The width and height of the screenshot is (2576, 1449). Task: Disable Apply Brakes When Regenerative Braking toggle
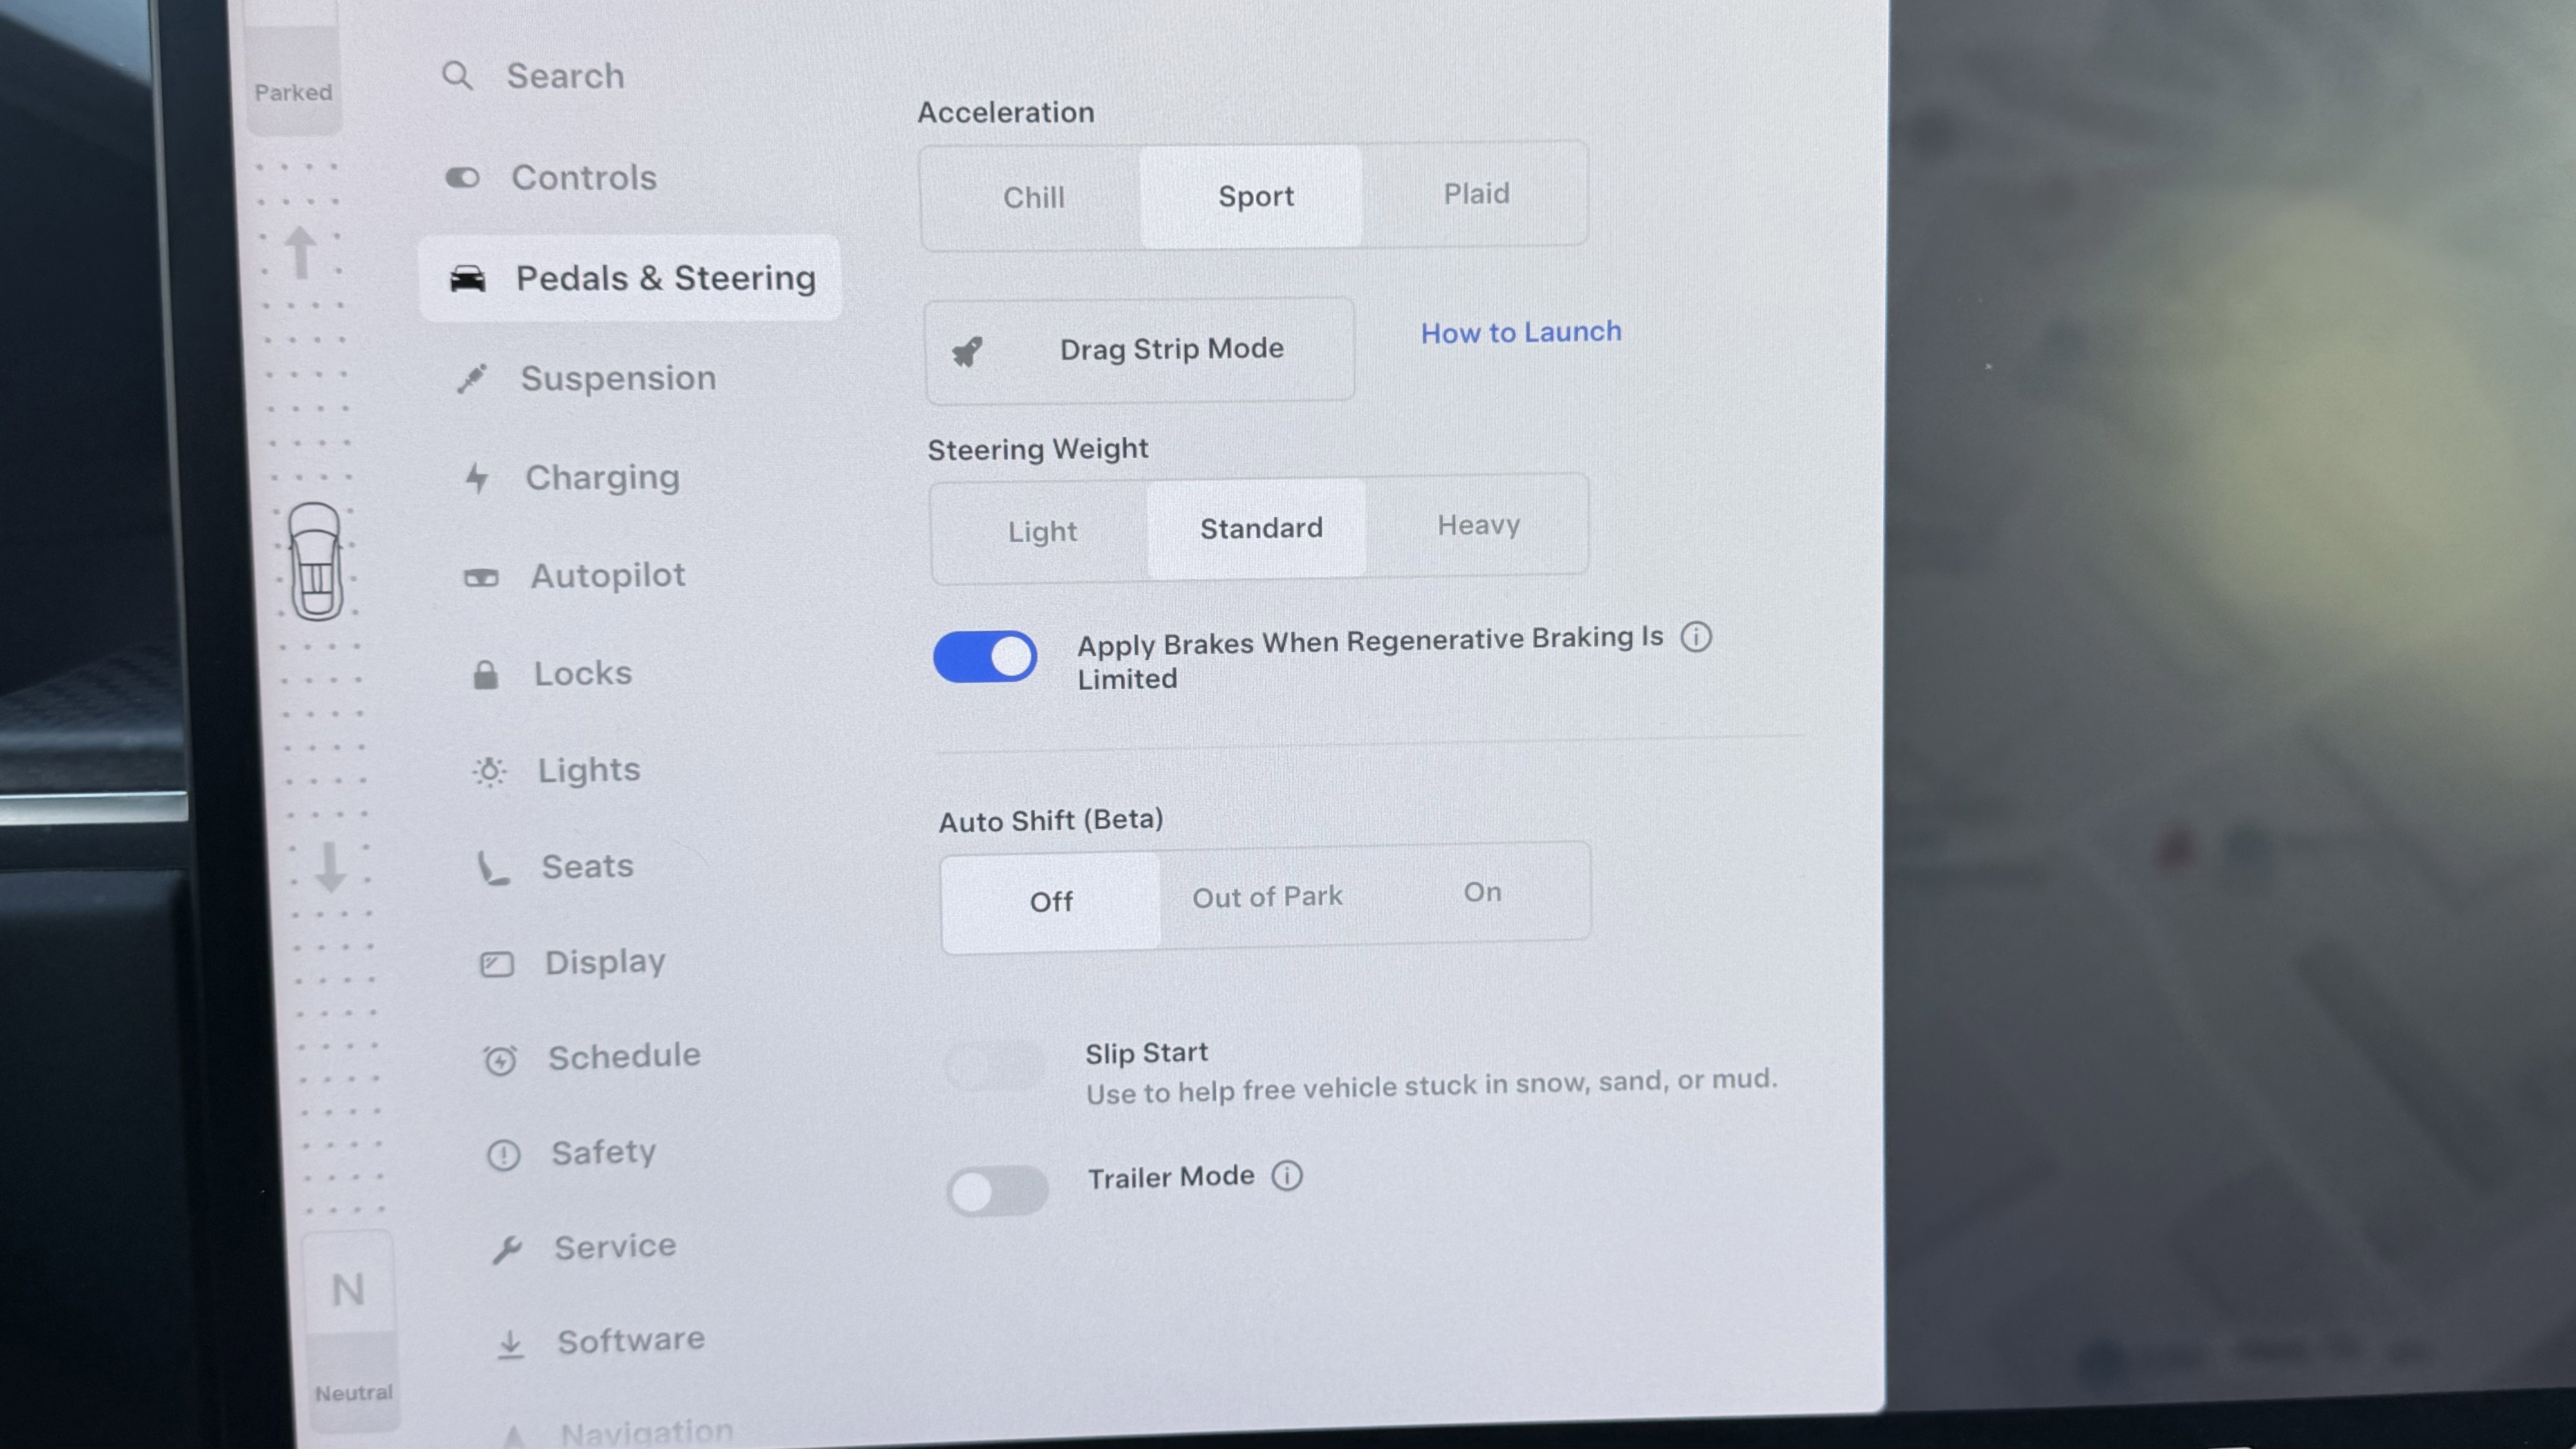coord(985,657)
